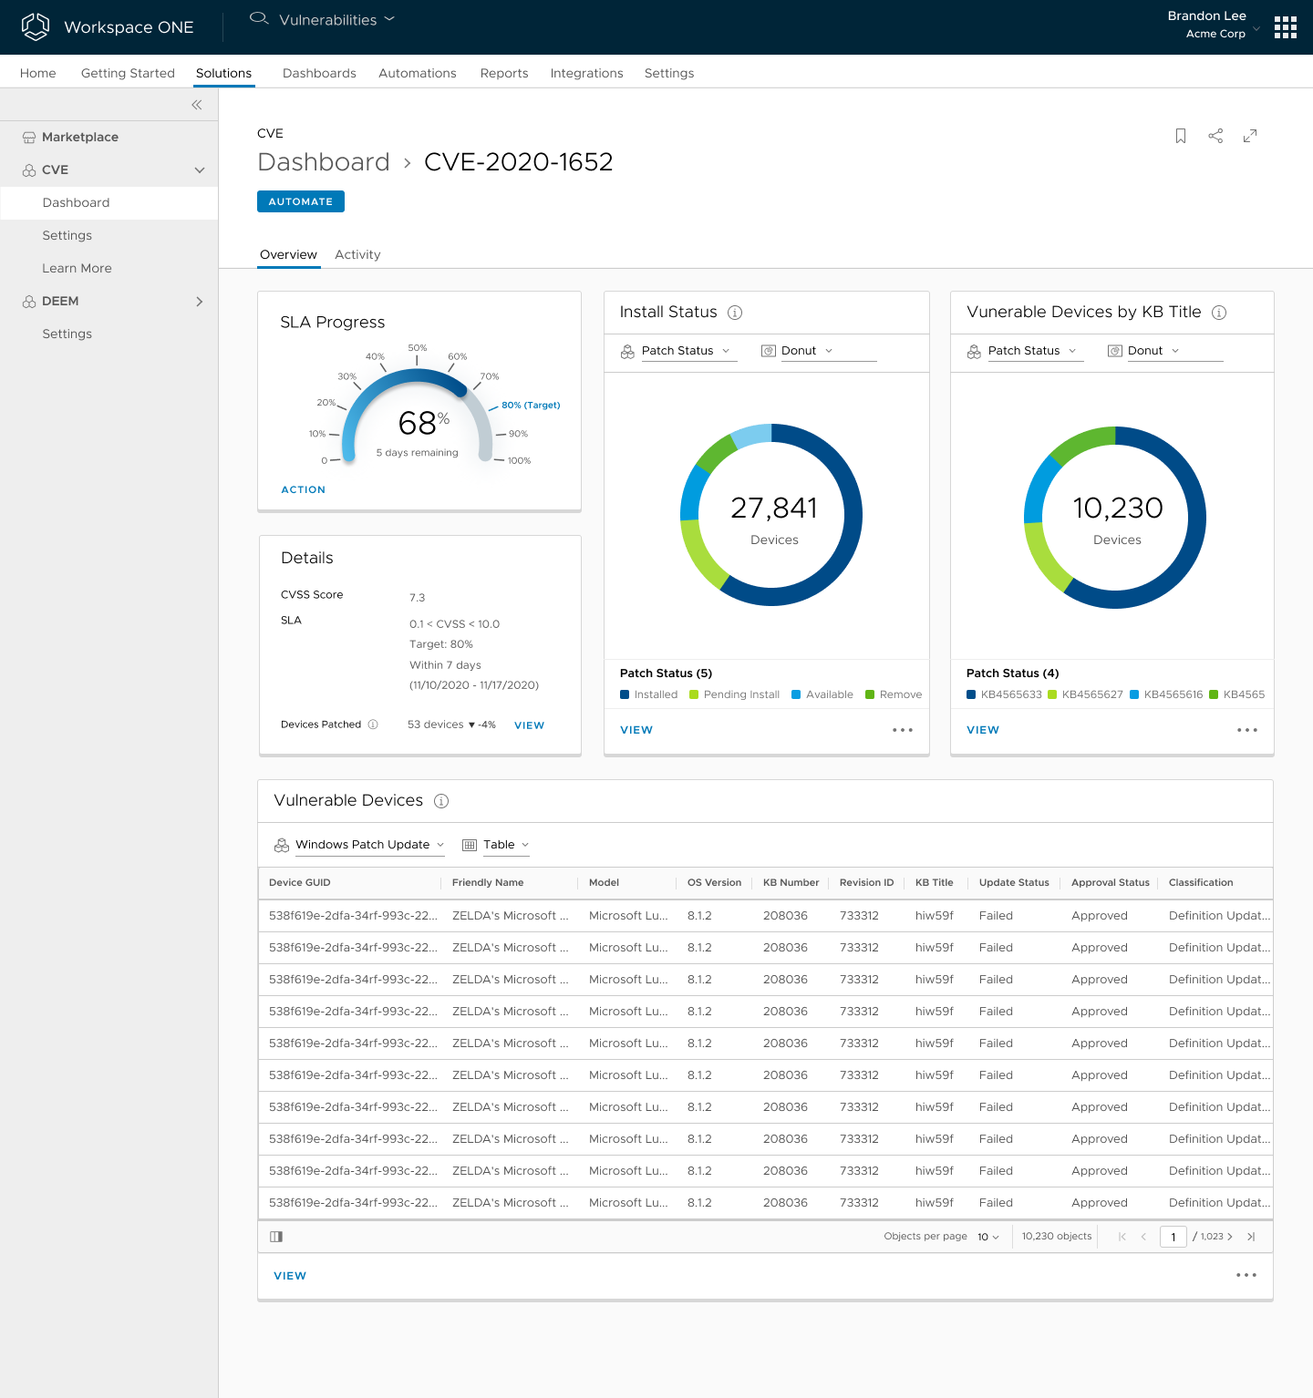Click the AUTOMATE button
Screen dimensions: 1313x1398
(301, 201)
